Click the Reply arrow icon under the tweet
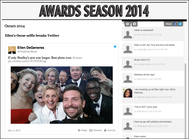 pos(79,130)
